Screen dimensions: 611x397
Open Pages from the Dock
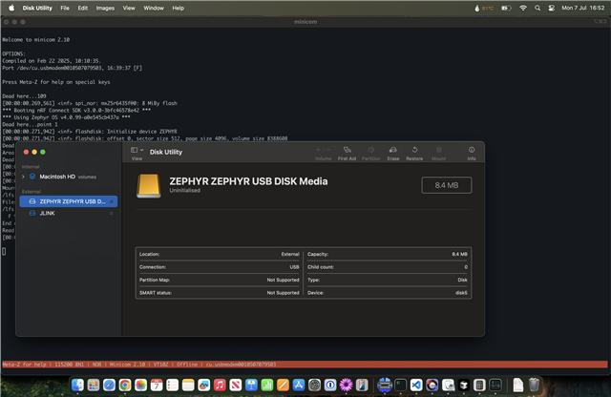pos(283,385)
